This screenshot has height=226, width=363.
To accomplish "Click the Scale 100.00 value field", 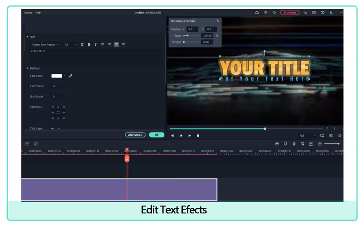I will coord(207,36).
